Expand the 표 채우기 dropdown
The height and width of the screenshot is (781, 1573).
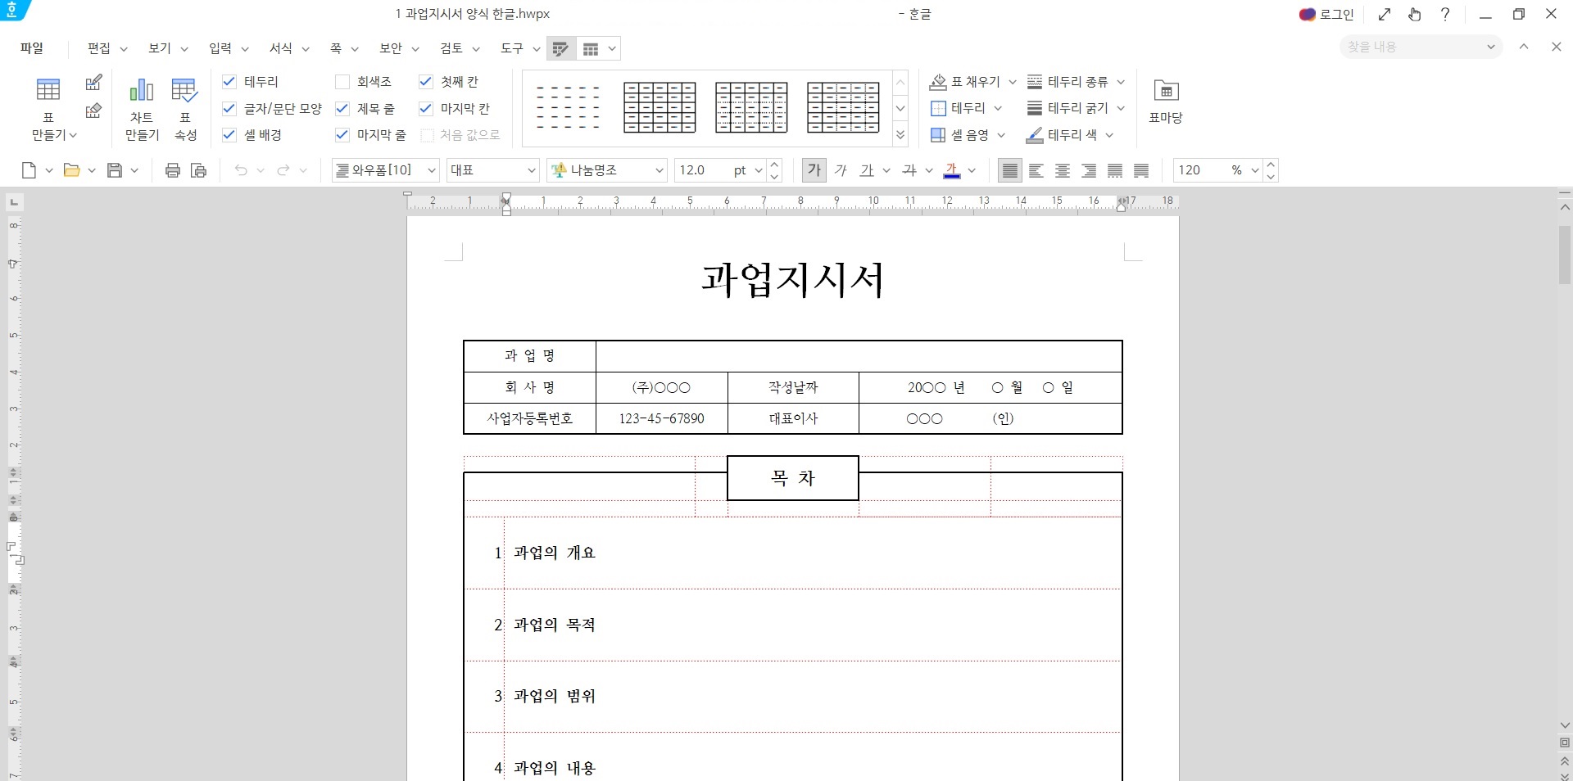(1013, 82)
